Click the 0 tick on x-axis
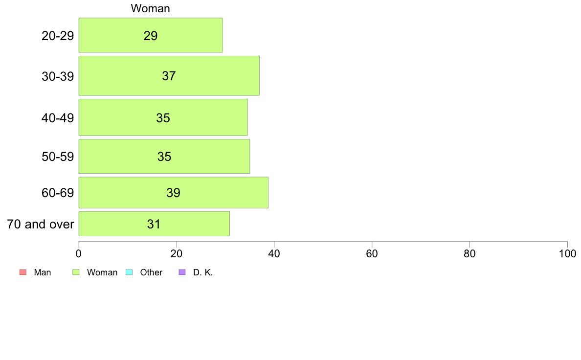Screen dimensions: 581x360 click(x=79, y=253)
